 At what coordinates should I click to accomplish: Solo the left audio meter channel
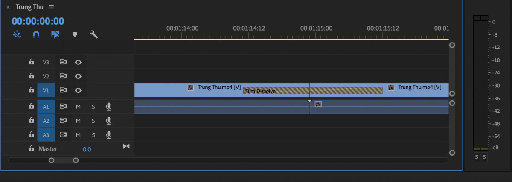tap(477, 157)
